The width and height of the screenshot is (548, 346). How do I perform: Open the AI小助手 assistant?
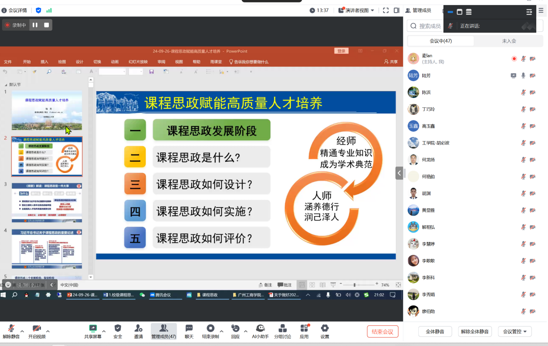260,331
